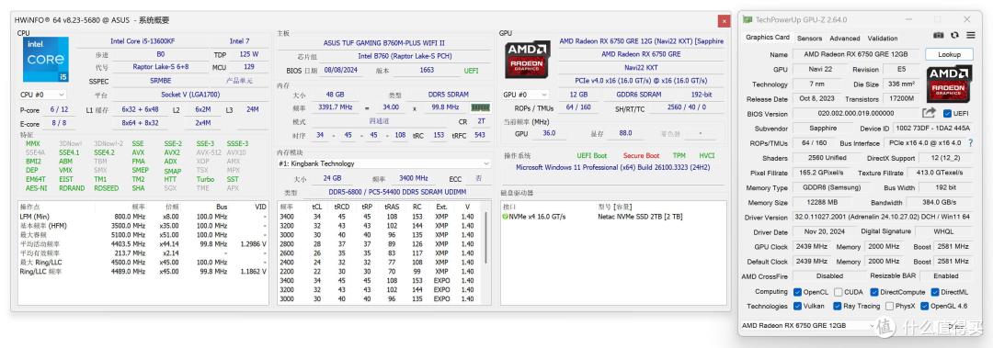The image size is (993, 348).
Task: Click the AVX2 feature label
Action: point(172,152)
